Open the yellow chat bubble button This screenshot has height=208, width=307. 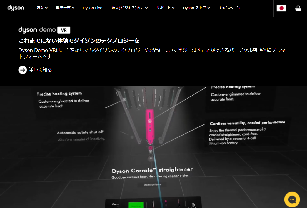[292, 199]
